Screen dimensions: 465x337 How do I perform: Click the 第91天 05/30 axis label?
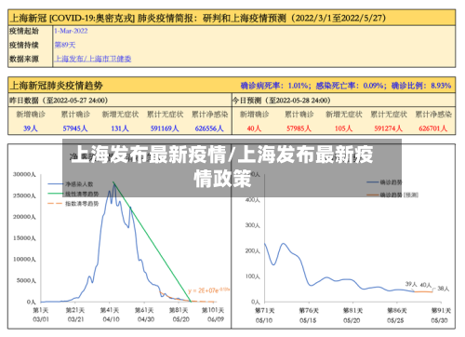[441, 315]
